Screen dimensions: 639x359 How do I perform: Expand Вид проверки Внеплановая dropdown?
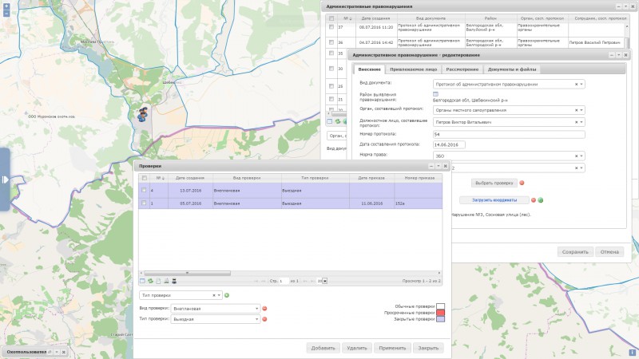[x=257, y=308]
